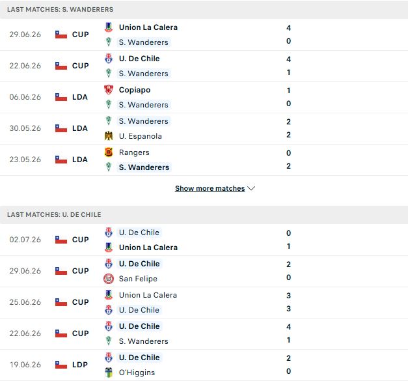The width and height of the screenshot is (408, 381).
Task: Click the Chile flag in 19.06.26 LDP row
Action: [x=61, y=365]
